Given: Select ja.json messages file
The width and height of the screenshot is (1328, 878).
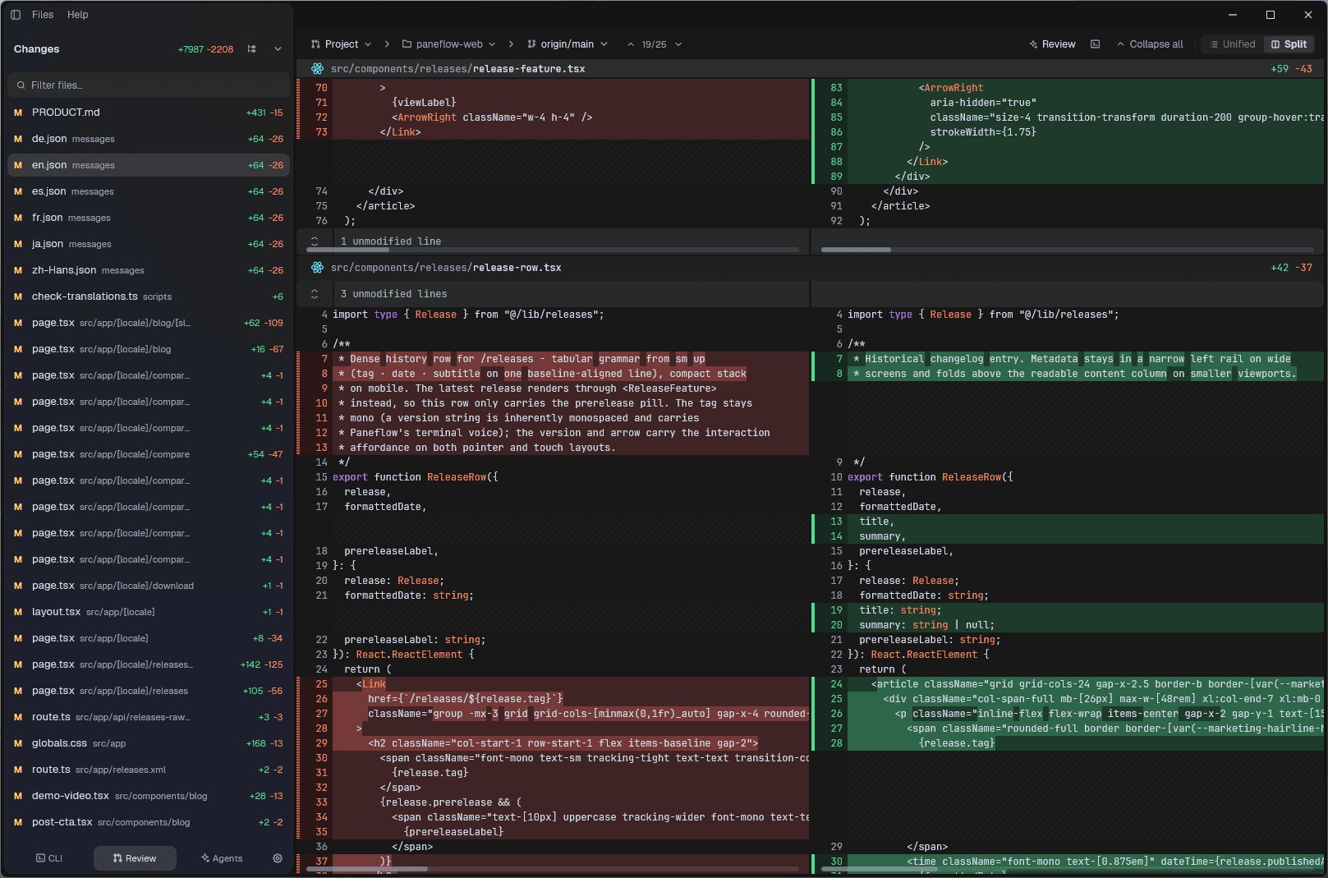Looking at the screenshot, I should (148, 244).
